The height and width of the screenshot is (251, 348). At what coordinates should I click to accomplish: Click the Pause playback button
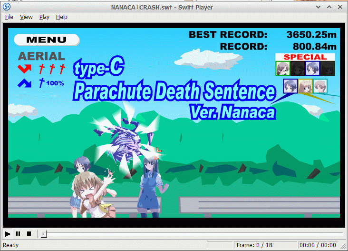point(18,234)
